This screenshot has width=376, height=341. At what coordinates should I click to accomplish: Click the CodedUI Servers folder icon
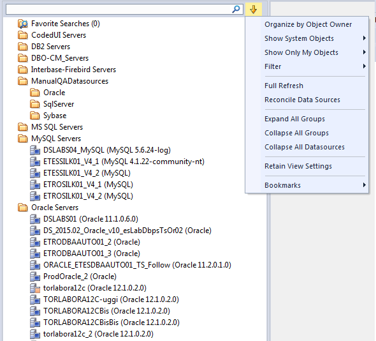click(23, 35)
